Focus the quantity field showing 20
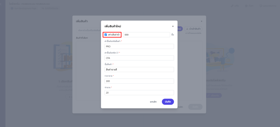 [139, 93]
